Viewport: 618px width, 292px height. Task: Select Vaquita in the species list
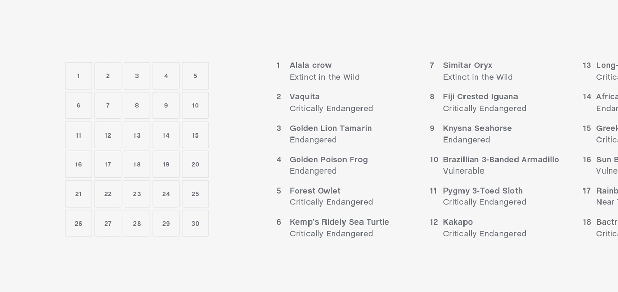click(x=305, y=97)
